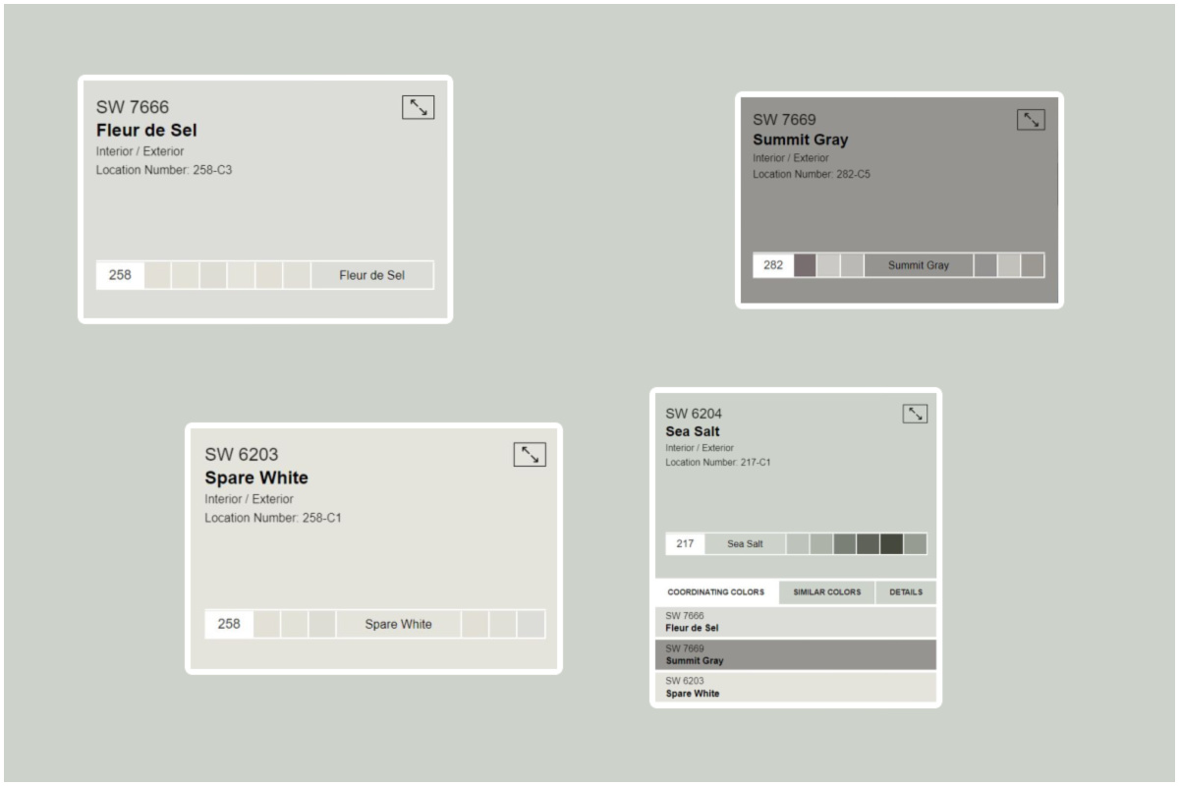1179x786 pixels.
Task: Open the Similar Colors tab
Action: click(x=827, y=592)
